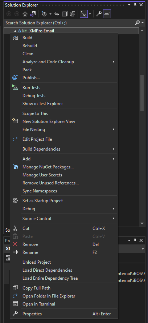The width and height of the screenshot is (148, 323).
Task: Expand Analyze and Code Cleanup submenu arrow
Action: tap(114, 61)
